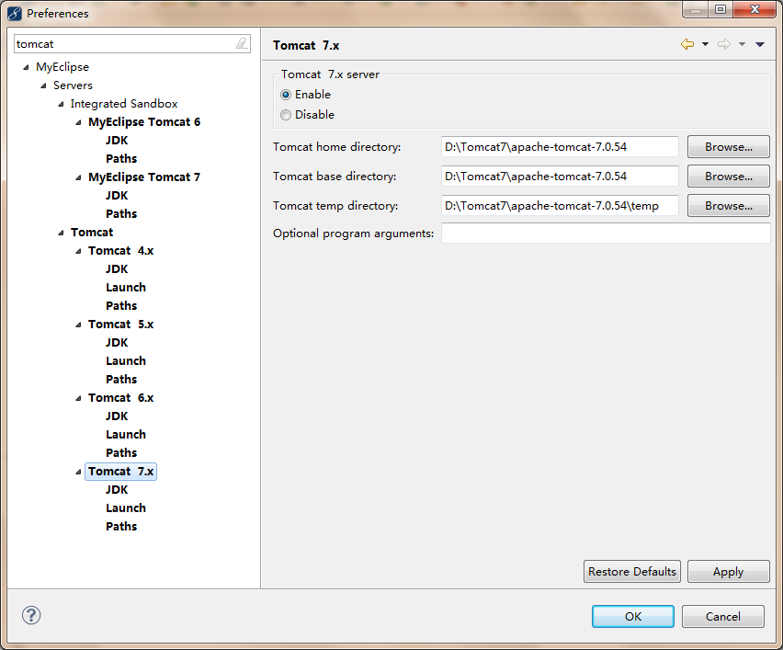Collapse the Tomcat parent node
The width and height of the screenshot is (783, 650).
pos(61,233)
